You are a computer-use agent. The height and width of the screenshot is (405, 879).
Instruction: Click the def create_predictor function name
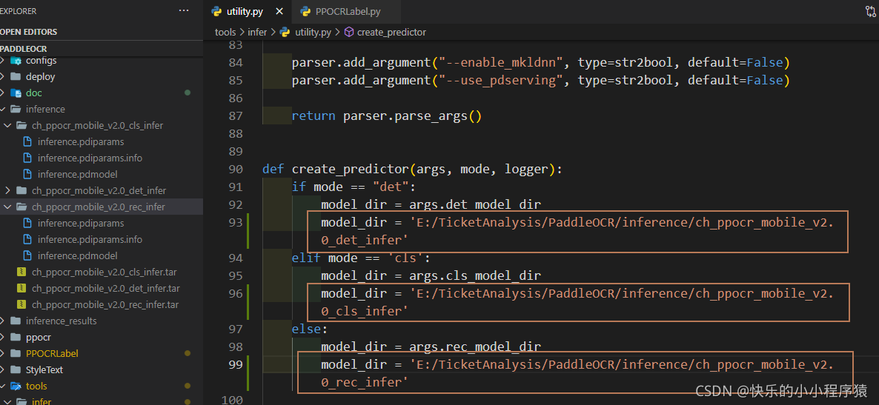[x=351, y=169]
